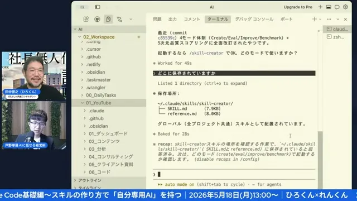Switch to the 問題 tab
Viewport: 357px width, 201px height.
(x=157, y=19)
